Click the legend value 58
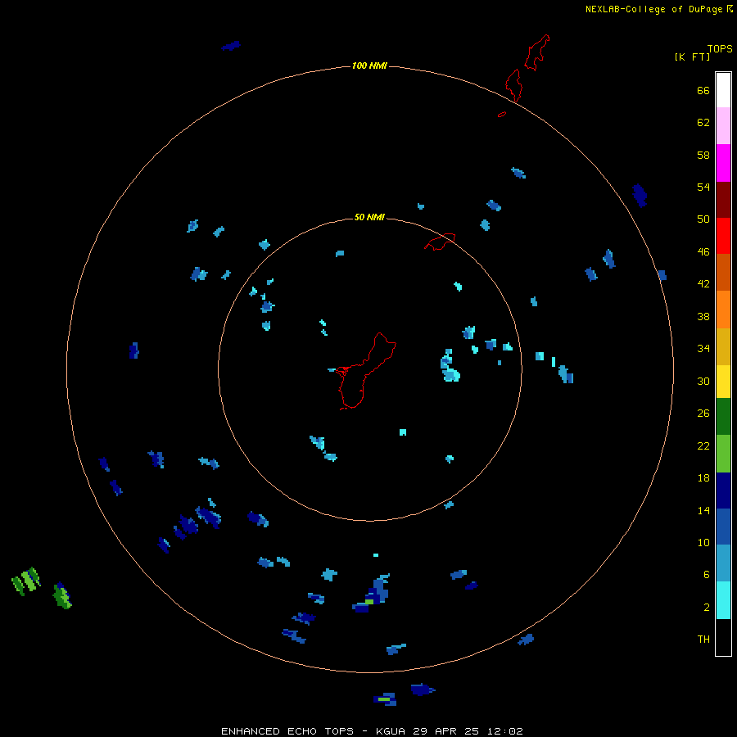737x737 pixels. 703,155
